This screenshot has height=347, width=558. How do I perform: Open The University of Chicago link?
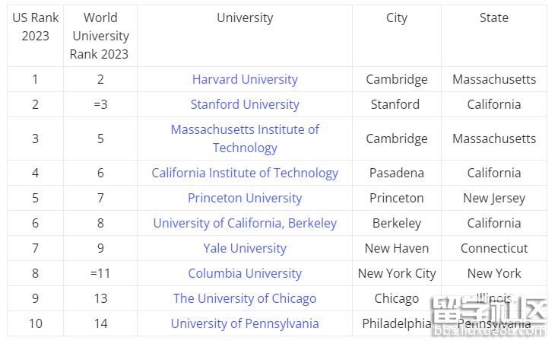tap(245, 298)
